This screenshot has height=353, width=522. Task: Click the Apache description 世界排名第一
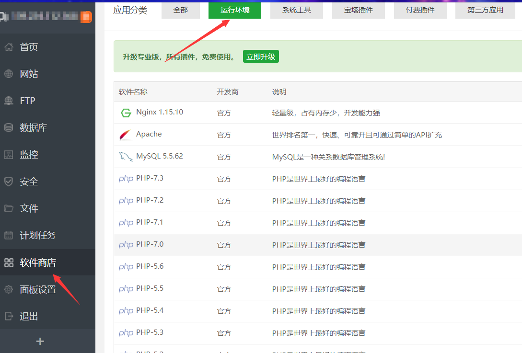pyautogui.click(x=357, y=135)
